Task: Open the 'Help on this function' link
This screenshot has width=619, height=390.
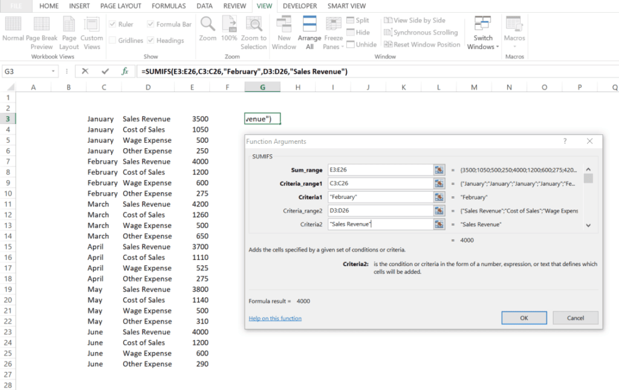Action: tap(275, 318)
